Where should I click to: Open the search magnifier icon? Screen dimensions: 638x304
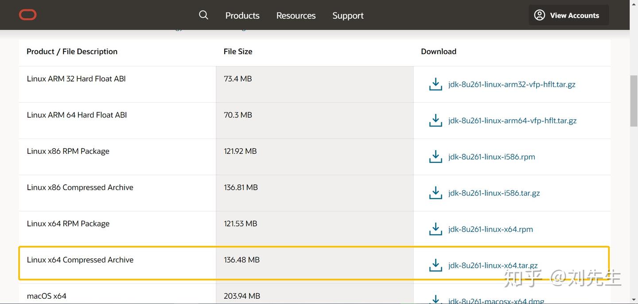203,15
